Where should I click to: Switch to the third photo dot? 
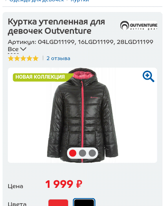tap(92, 153)
